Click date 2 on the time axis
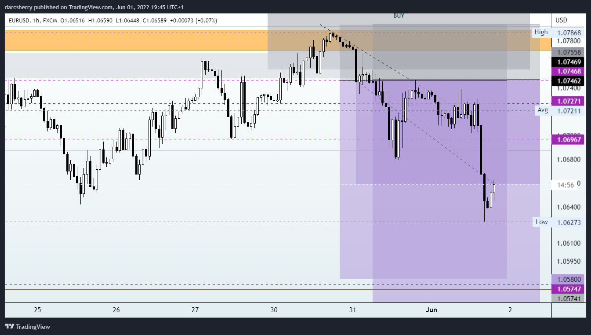Screen dimensions: 591x335 pyautogui.click(x=510, y=310)
